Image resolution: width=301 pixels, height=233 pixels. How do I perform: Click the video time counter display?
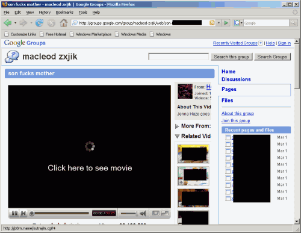pos(104,213)
